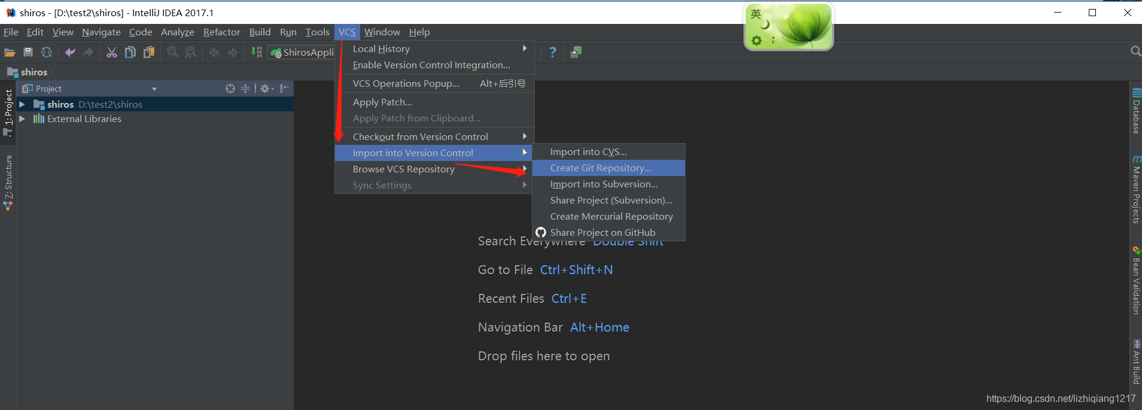The image size is (1142, 410).
Task: Click the Paste clipboard icon
Action: click(148, 53)
